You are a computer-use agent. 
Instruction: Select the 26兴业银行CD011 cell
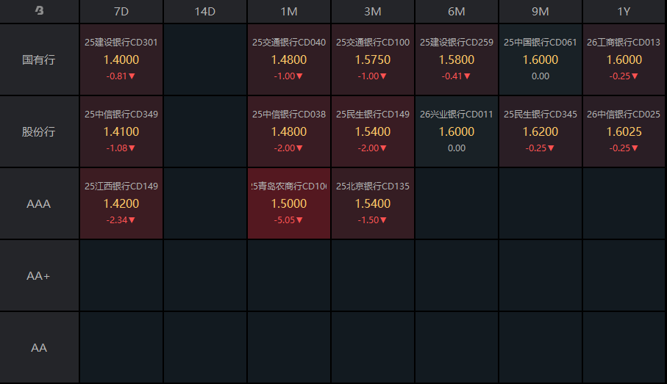point(457,131)
